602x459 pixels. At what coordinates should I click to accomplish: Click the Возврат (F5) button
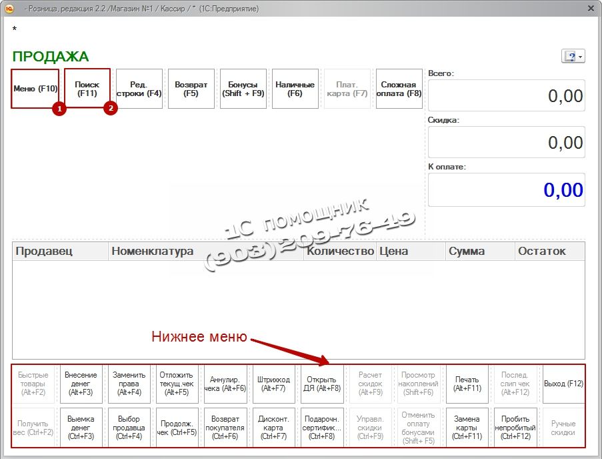[x=191, y=89]
